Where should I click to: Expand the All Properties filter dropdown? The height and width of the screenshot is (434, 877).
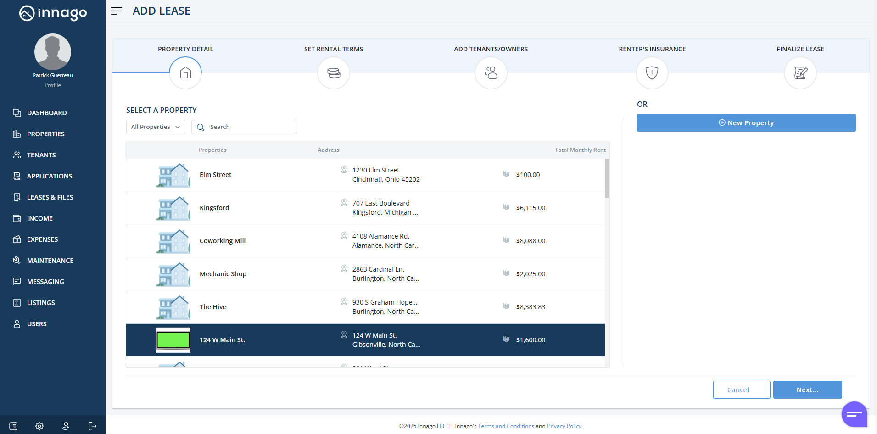point(156,127)
